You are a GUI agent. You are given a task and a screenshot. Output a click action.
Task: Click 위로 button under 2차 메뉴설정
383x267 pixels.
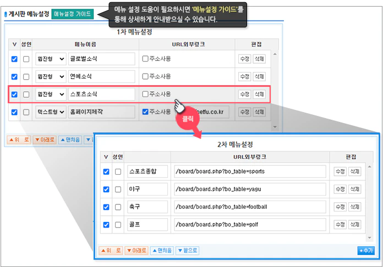111,251
